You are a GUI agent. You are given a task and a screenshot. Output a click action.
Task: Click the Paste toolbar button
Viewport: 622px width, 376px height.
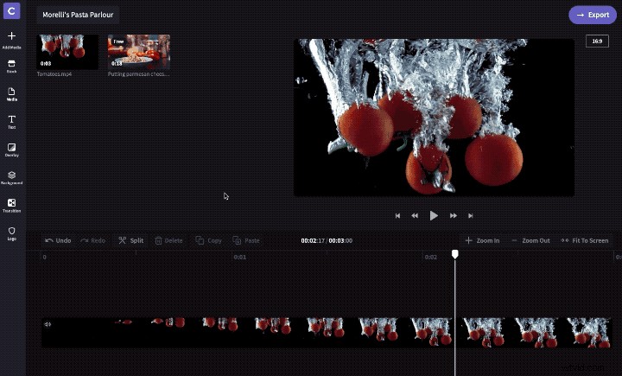pyautogui.click(x=246, y=240)
